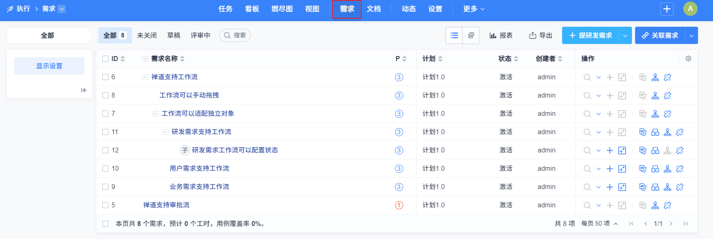Click unlink icon for story ID 6
The image size is (713, 239).
tap(667, 77)
